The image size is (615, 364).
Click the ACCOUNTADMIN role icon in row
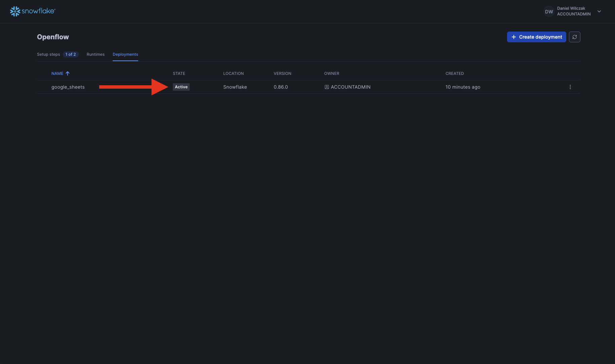pos(326,87)
